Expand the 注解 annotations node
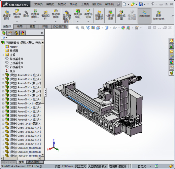175x169 pixels. (3, 55)
